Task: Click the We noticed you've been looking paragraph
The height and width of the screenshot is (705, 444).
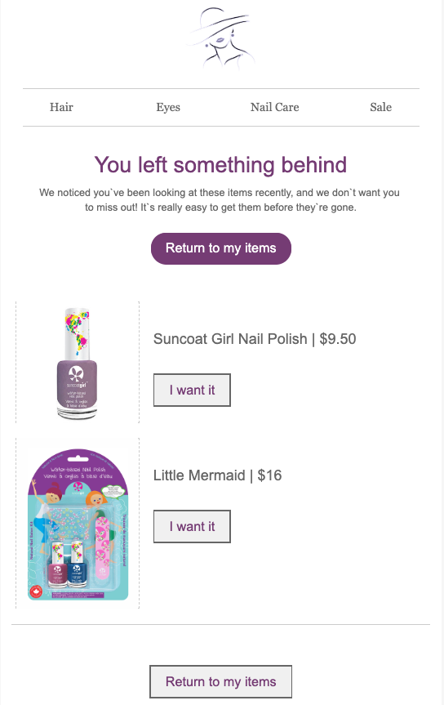Action: (x=220, y=199)
